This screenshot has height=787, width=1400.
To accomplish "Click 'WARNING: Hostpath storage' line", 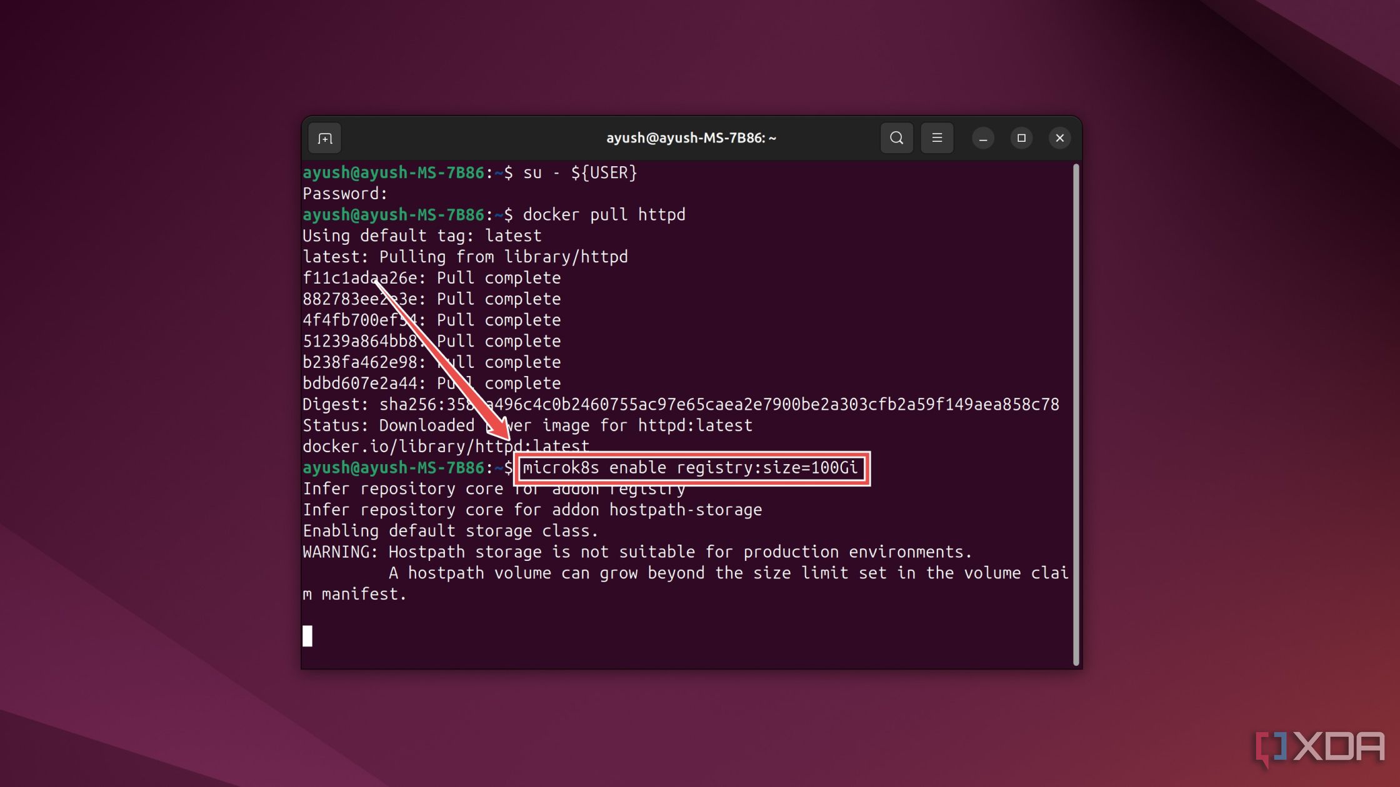I will (637, 552).
